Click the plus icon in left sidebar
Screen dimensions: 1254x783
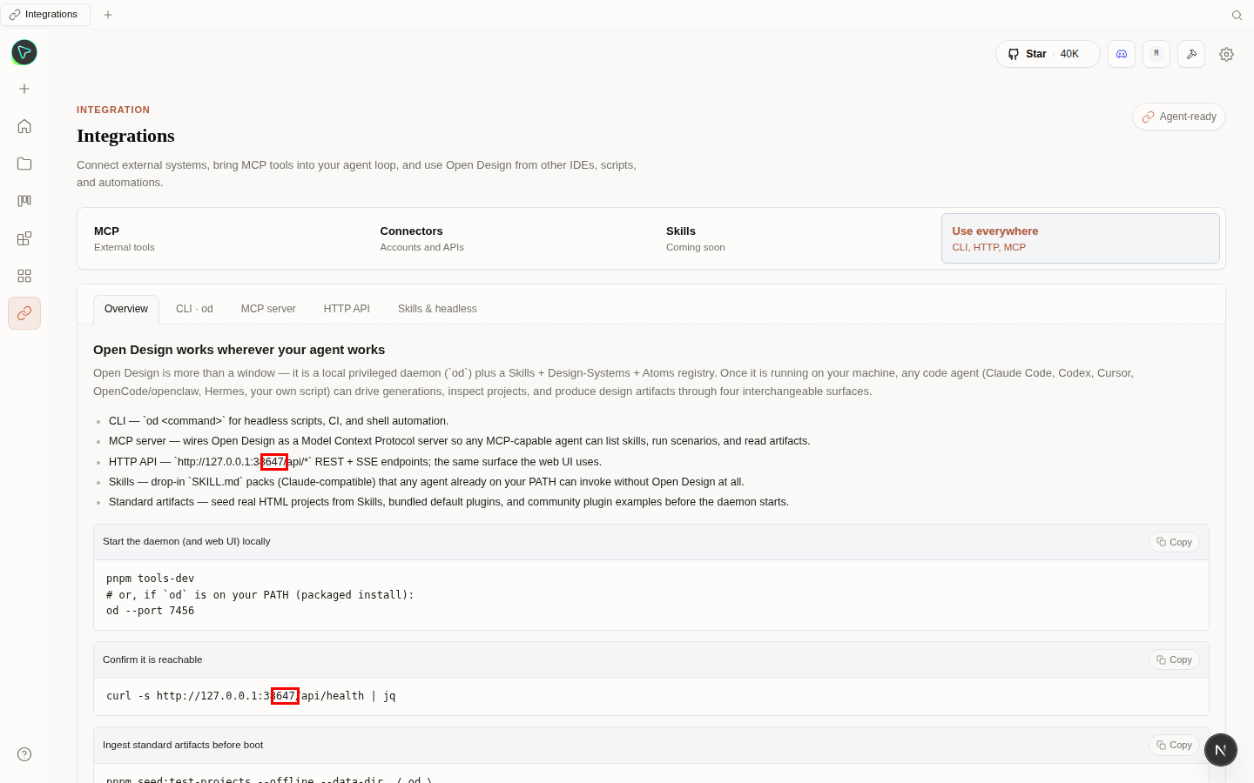coord(24,89)
